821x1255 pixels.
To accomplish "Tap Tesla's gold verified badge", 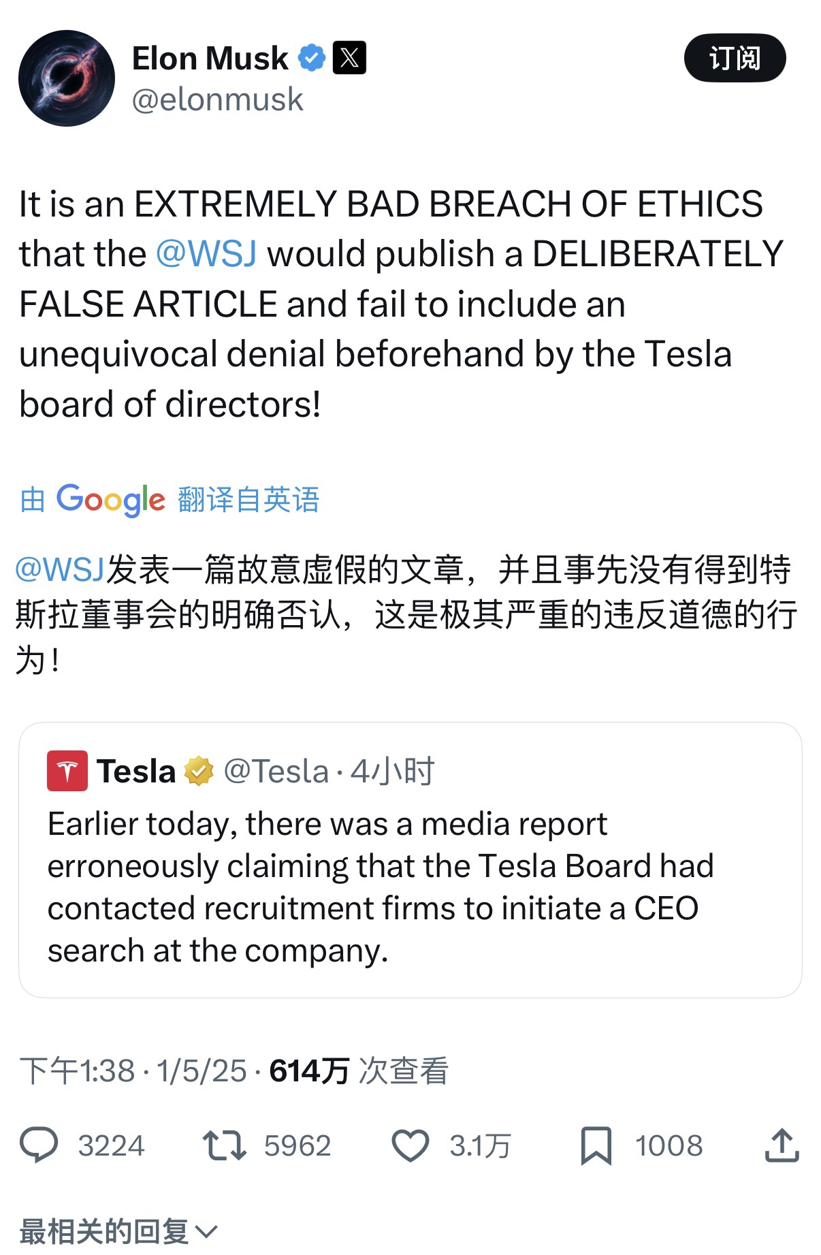I will [199, 771].
